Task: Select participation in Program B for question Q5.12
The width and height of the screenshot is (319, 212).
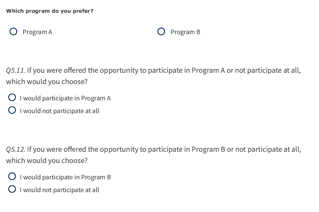Action: pyautogui.click(x=12, y=176)
